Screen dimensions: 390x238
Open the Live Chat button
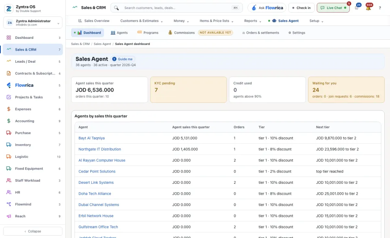(x=333, y=8)
